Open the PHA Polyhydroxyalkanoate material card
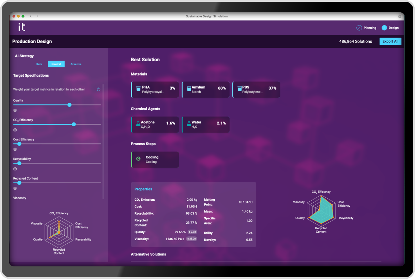Screen dimensions: 415x279 [x=155, y=90]
